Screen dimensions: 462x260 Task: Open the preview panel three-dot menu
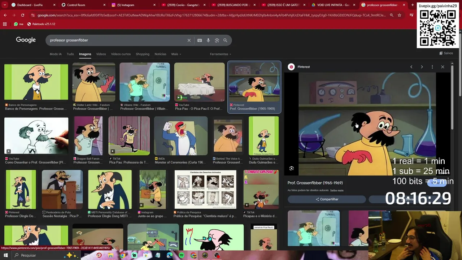tap(432, 67)
